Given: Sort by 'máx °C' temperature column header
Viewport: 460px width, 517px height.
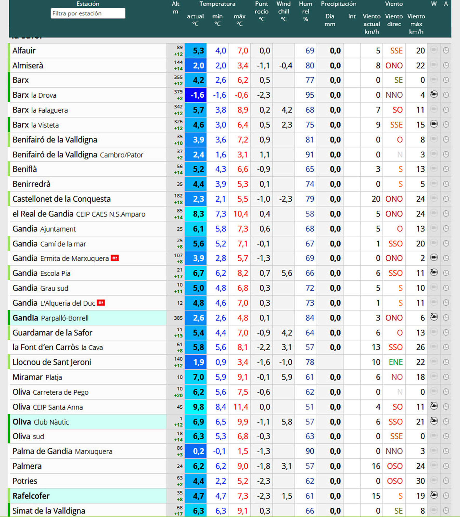Looking at the screenshot, I should [239, 20].
